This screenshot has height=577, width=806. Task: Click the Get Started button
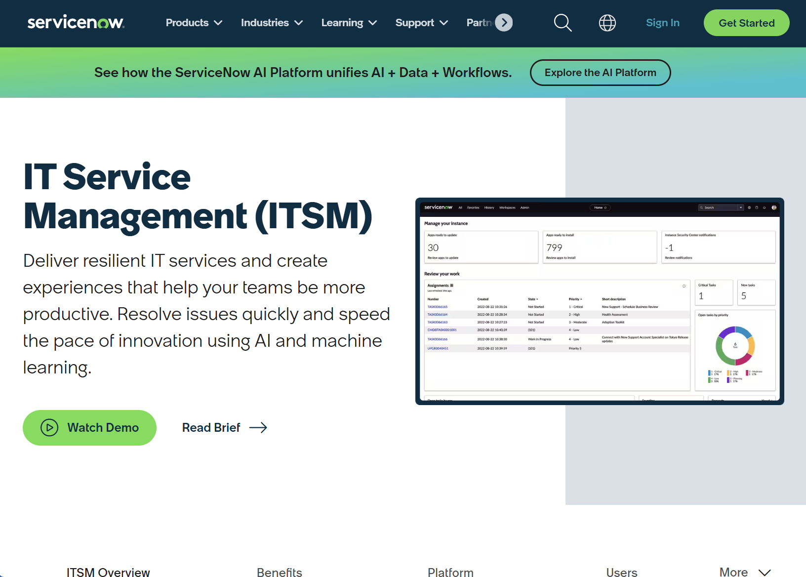746,23
